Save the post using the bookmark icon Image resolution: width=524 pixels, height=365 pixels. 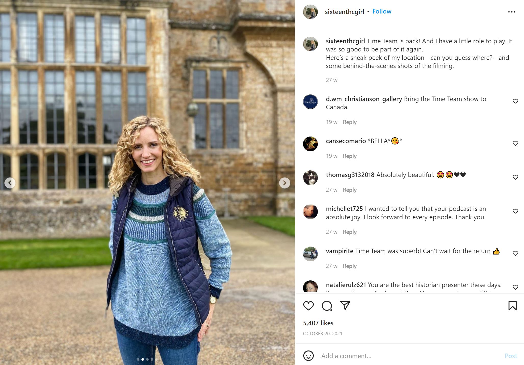513,306
